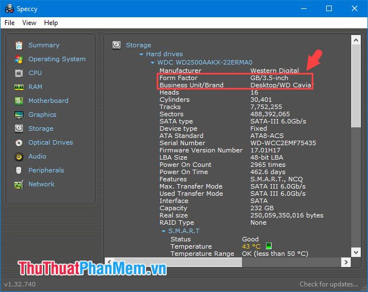
Task: Click the Temperature value 43 °C
Action: [x=251, y=246]
